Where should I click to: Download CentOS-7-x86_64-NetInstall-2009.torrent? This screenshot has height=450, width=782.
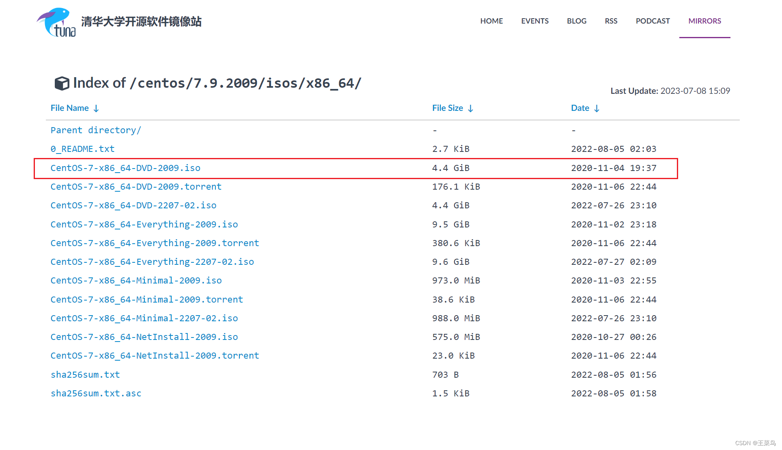155,356
